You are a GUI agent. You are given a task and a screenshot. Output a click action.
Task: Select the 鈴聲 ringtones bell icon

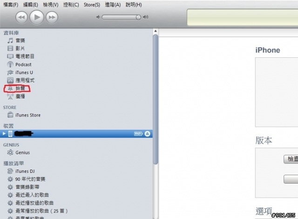[x=10, y=89]
